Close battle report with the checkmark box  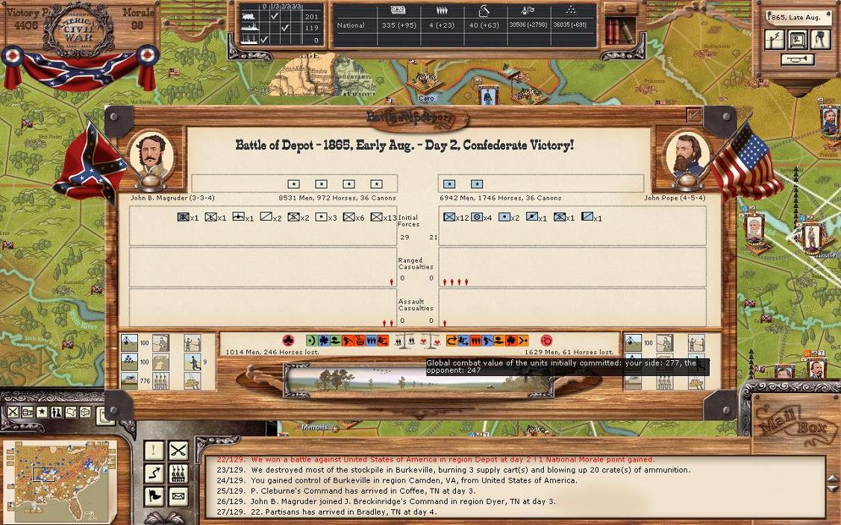point(694,115)
